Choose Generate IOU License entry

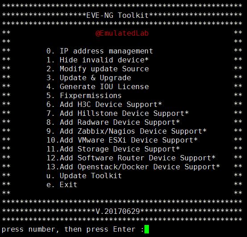pyautogui.click(x=98, y=87)
